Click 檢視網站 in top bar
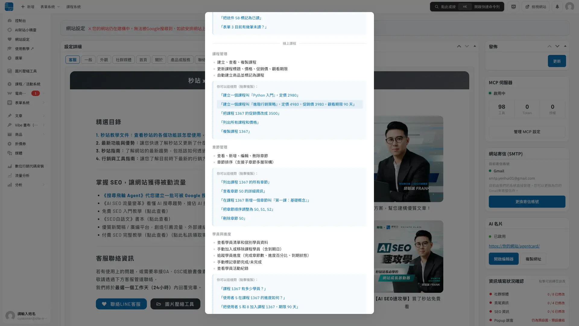Image resolution: width=579 pixels, height=326 pixels. tap(536, 7)
